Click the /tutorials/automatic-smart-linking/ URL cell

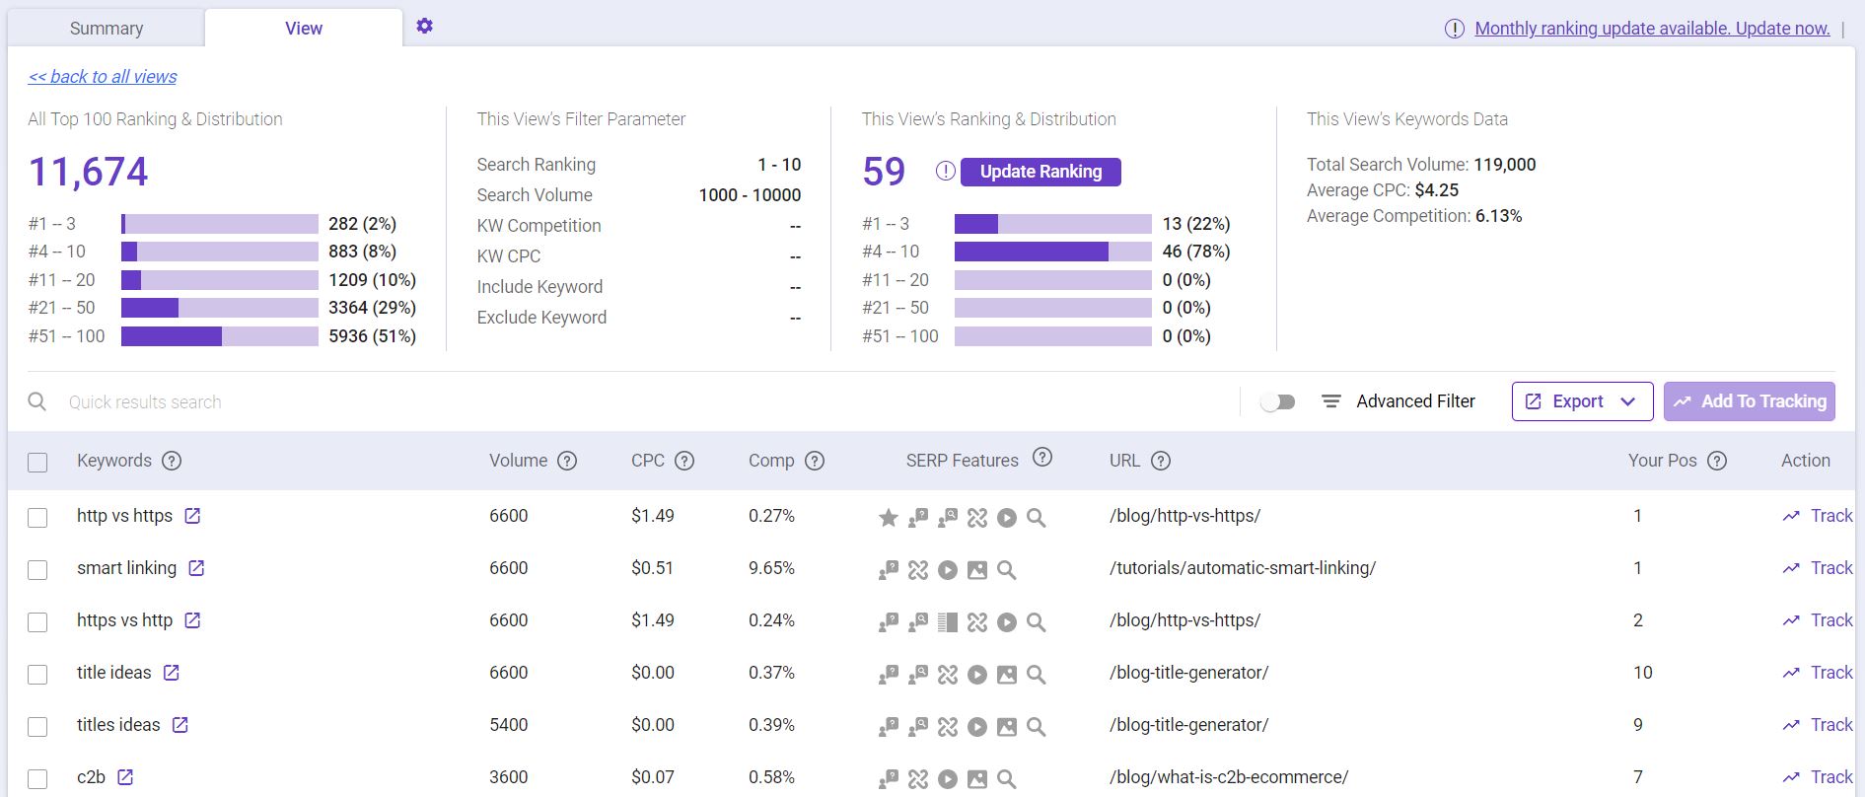click(x=1243, y=568)
